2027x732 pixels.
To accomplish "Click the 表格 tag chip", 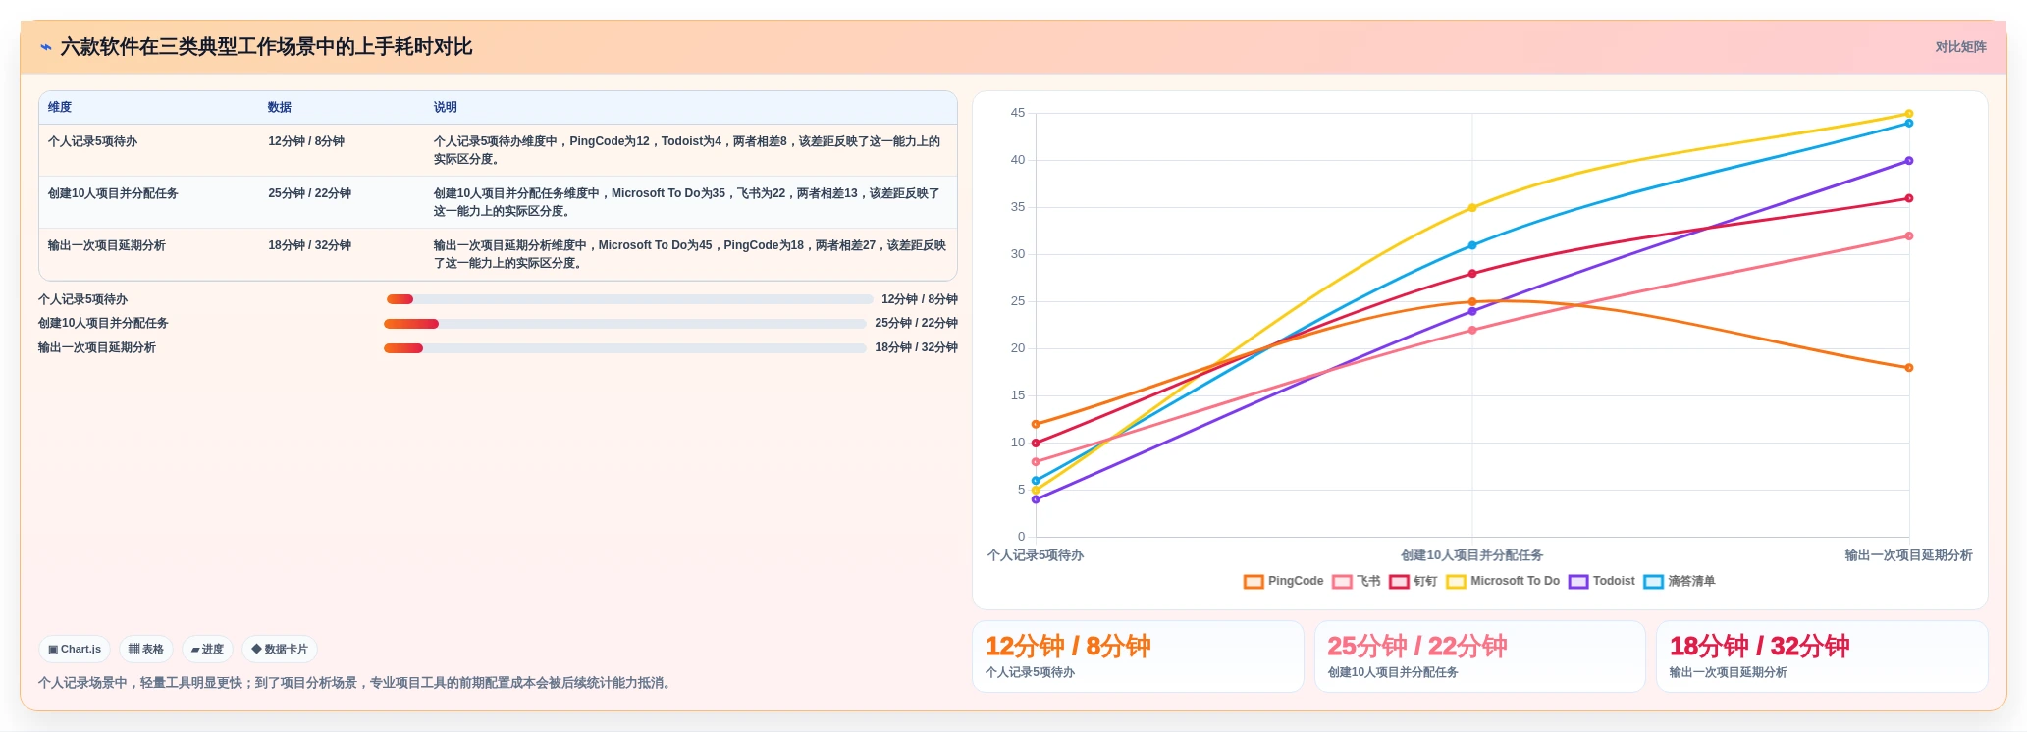I will pos(146,650).
